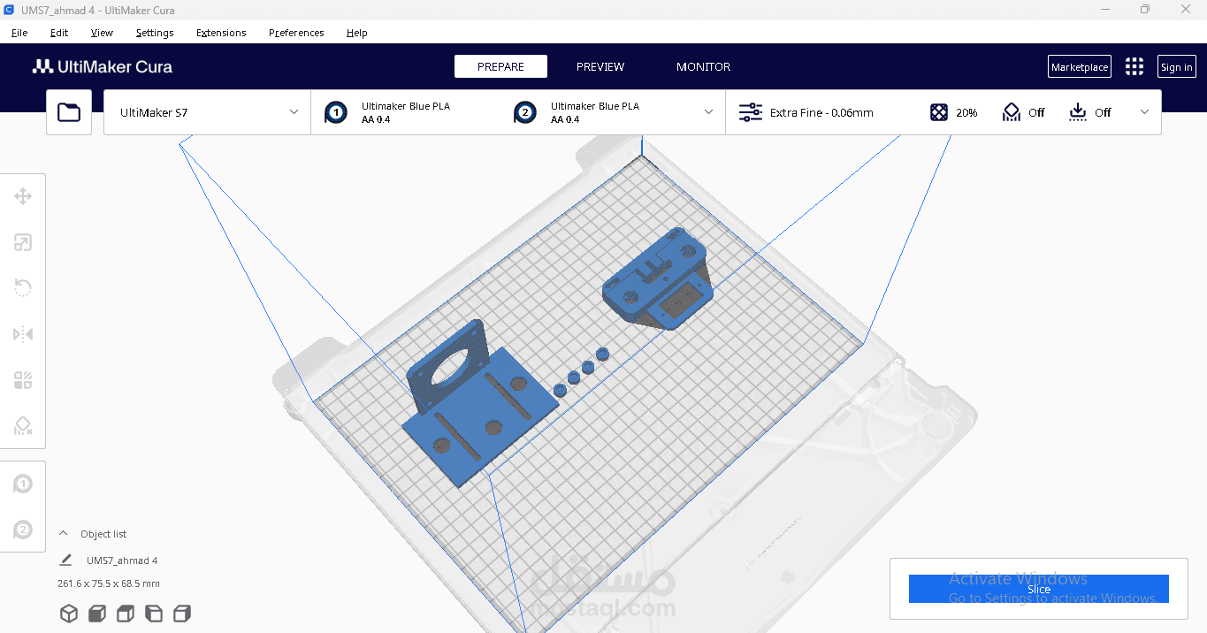The height and width of the screenshot is (633, 1207).
Task: Open file folder icon
Action: 69,112
